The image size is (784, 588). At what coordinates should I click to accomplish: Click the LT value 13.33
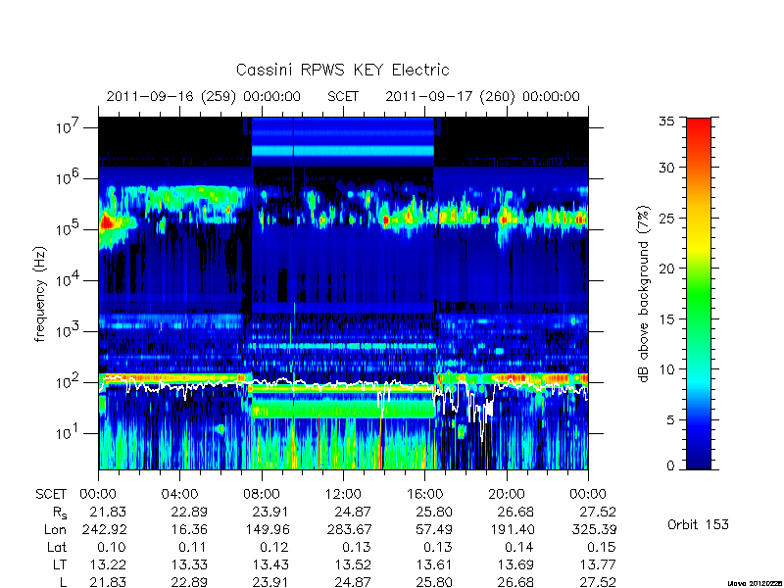point(189,564)
